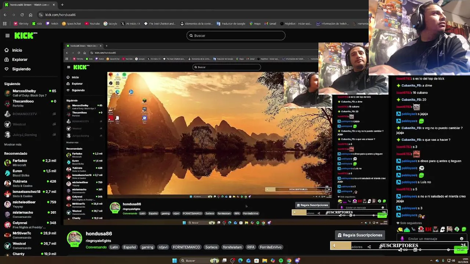Click the hondusa86 streamer name
Viewport: 470px width, 264px height.
99,234
